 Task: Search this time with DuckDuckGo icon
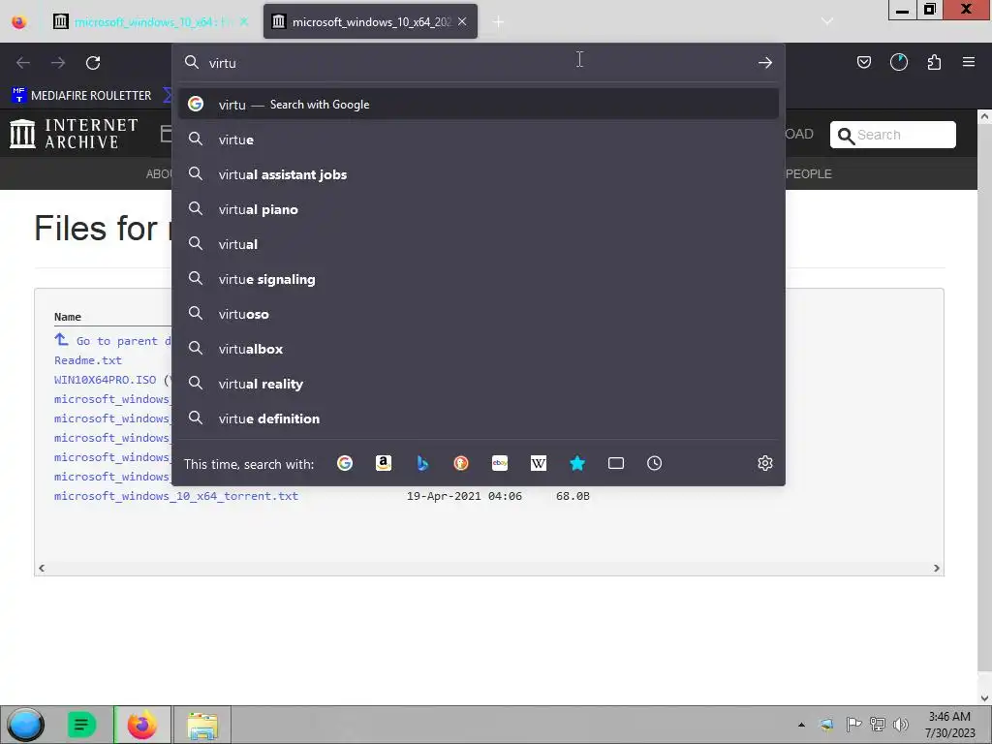click(x=461, y=463)
